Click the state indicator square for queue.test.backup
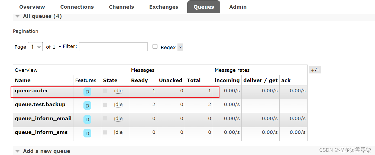The width and height of the screenshot is (375, 155). (x=105, y=105)
